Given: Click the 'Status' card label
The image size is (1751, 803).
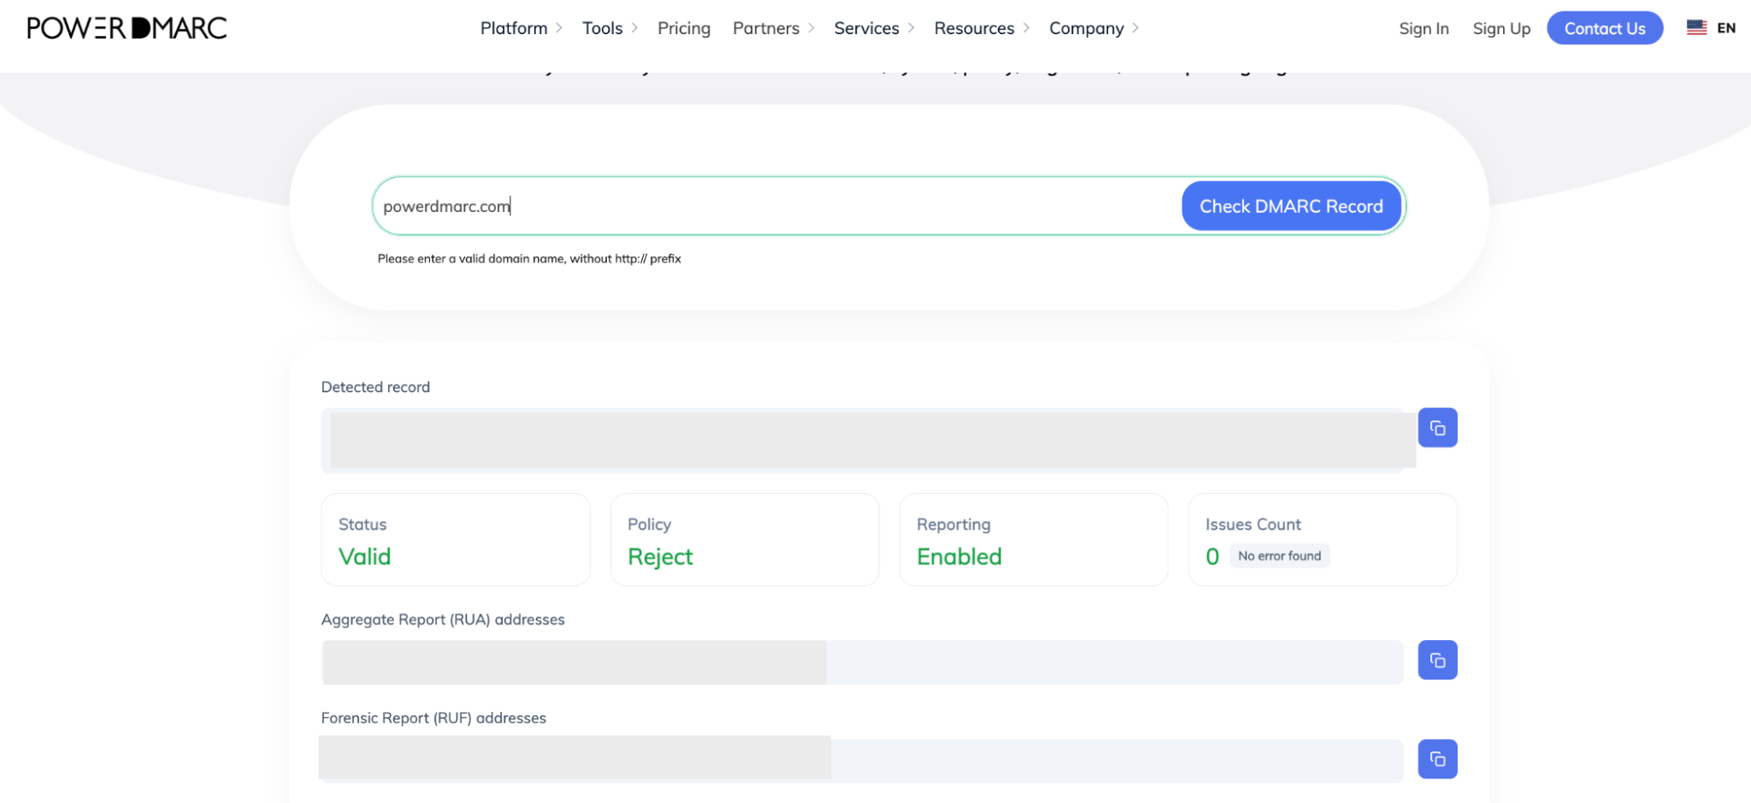Looking at the screenshot, I should coord(363,525).
